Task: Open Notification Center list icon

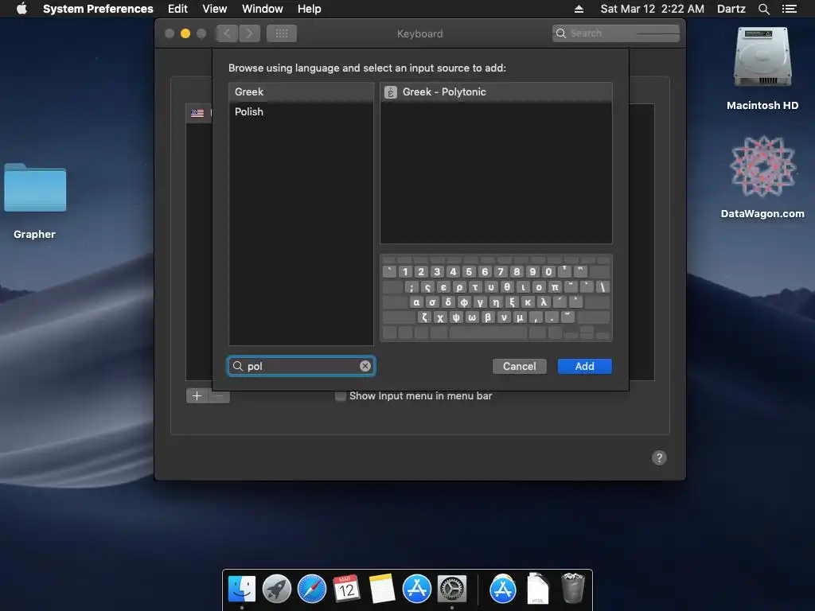Action: [790, 9]
